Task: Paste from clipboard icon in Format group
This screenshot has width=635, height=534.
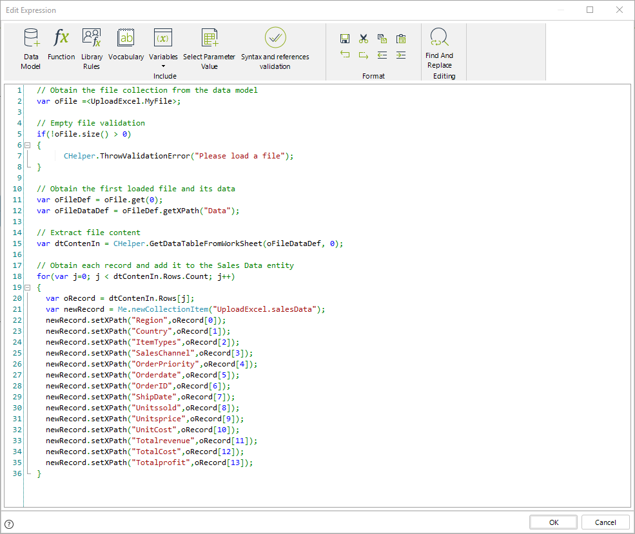Action: 401,39
